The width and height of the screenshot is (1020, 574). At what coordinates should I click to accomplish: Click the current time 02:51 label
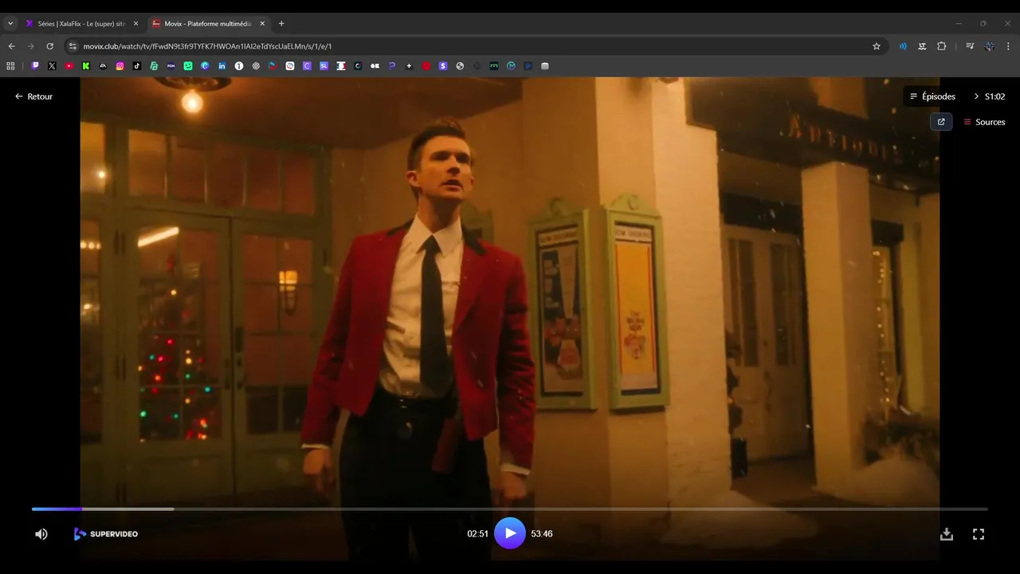pos(477,534)
